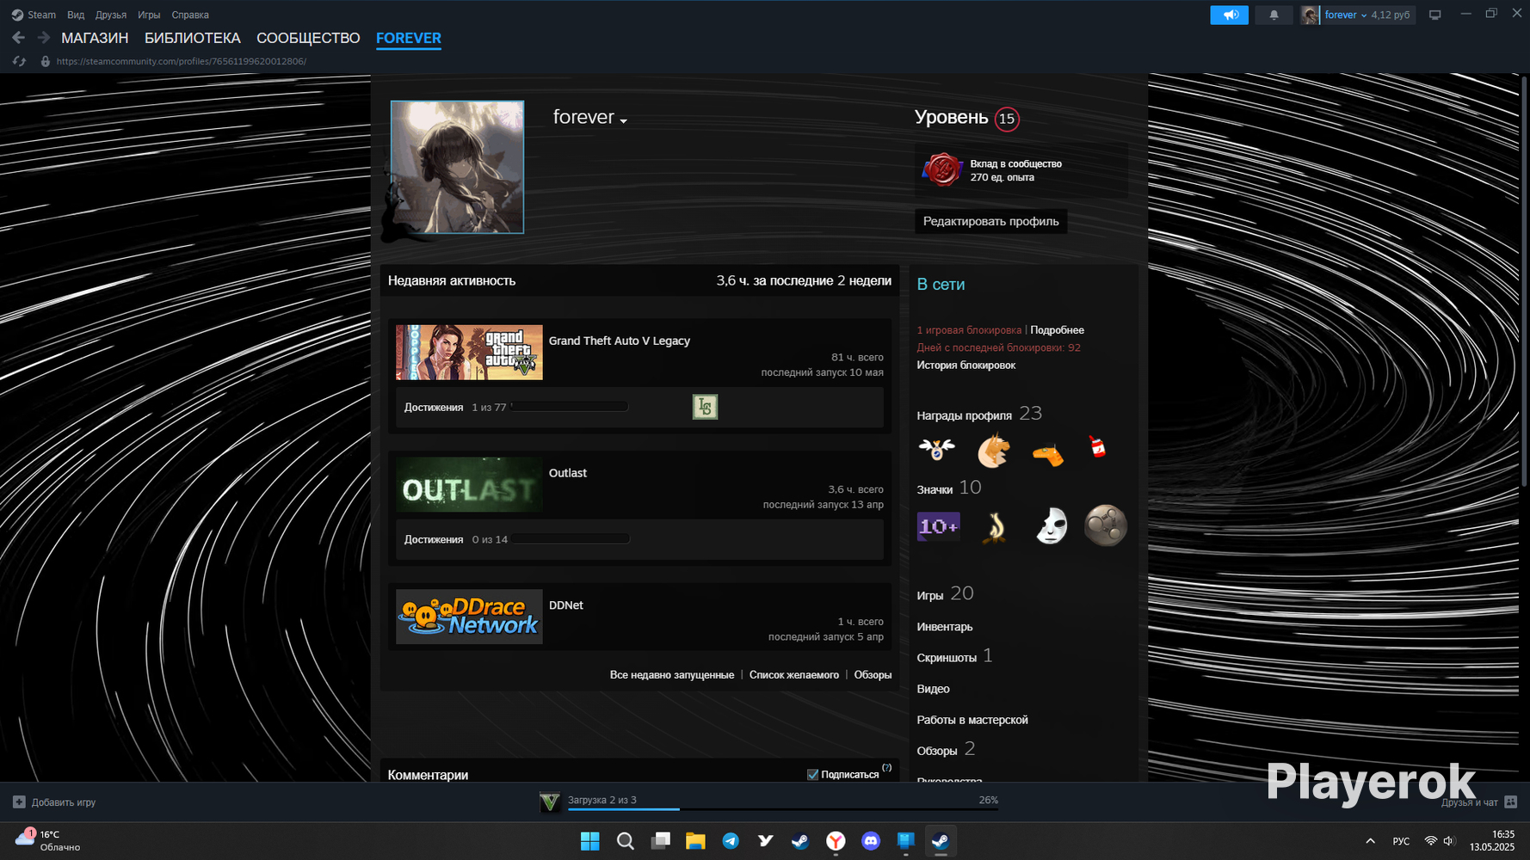Open Все недавно запущенные link

tap(672, 675)
